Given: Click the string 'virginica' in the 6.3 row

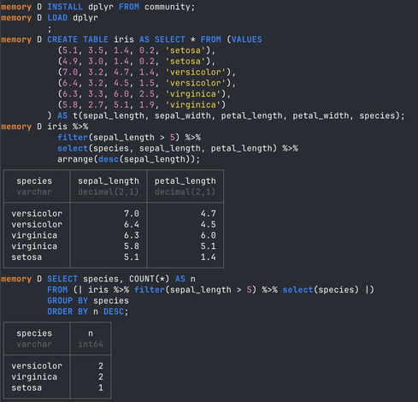Looking at the screenshot, I should tap(193, 94).
